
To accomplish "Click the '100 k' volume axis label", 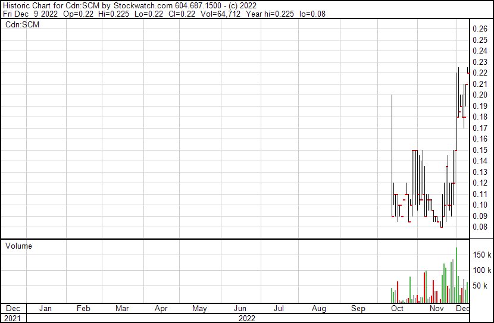I will click(x=482, y=270).
